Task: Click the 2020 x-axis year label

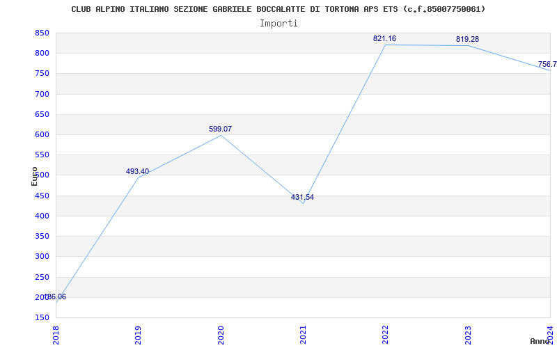Action: [x=221, y=335]
